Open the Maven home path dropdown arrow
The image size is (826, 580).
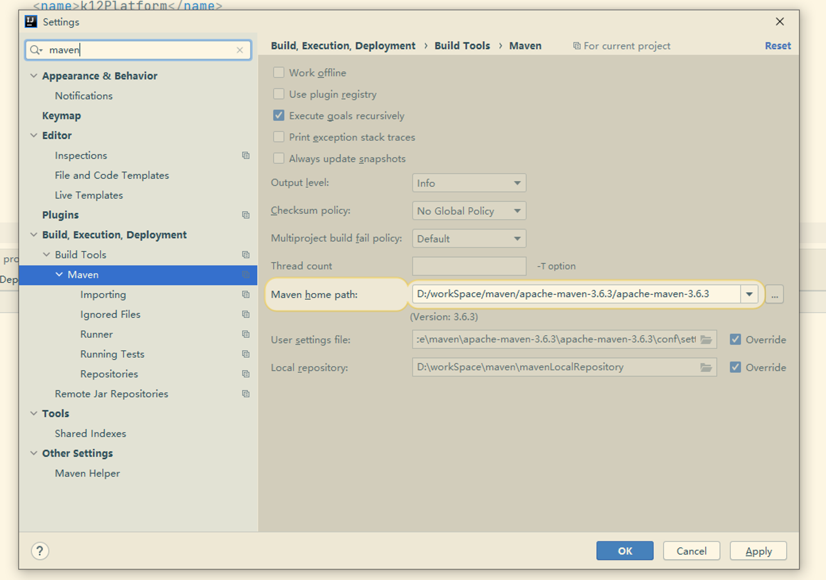(749, 294)
